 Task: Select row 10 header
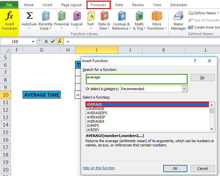pyautogui.click(x=6, y=95)
